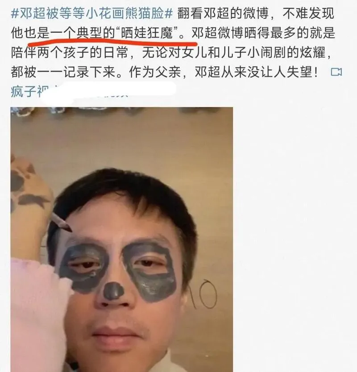Click the number 10 scribbled on the wall
This screenshot has width=357, height=372.
click(203, 294)
